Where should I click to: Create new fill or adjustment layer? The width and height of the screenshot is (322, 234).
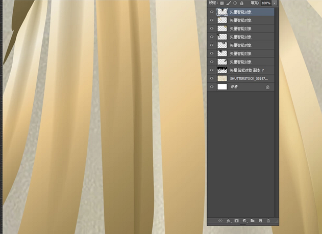pos(245,221)
